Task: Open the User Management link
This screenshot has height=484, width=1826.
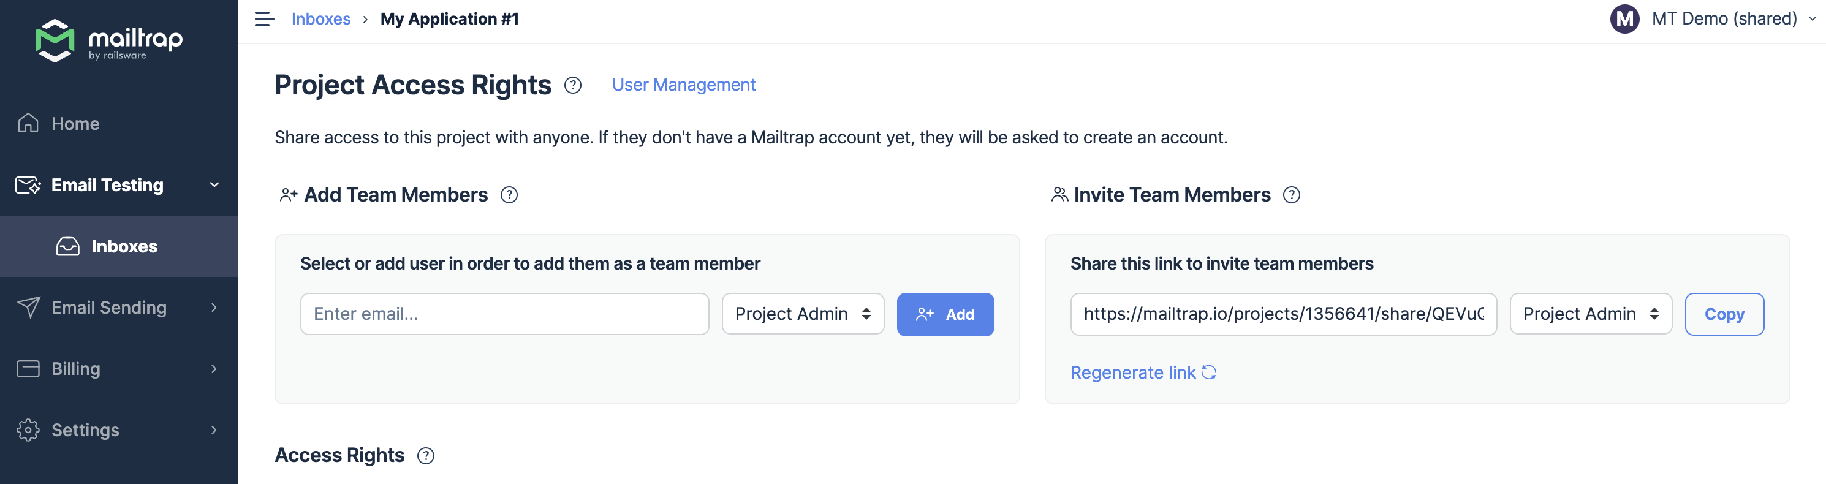Action: (683, 85)
